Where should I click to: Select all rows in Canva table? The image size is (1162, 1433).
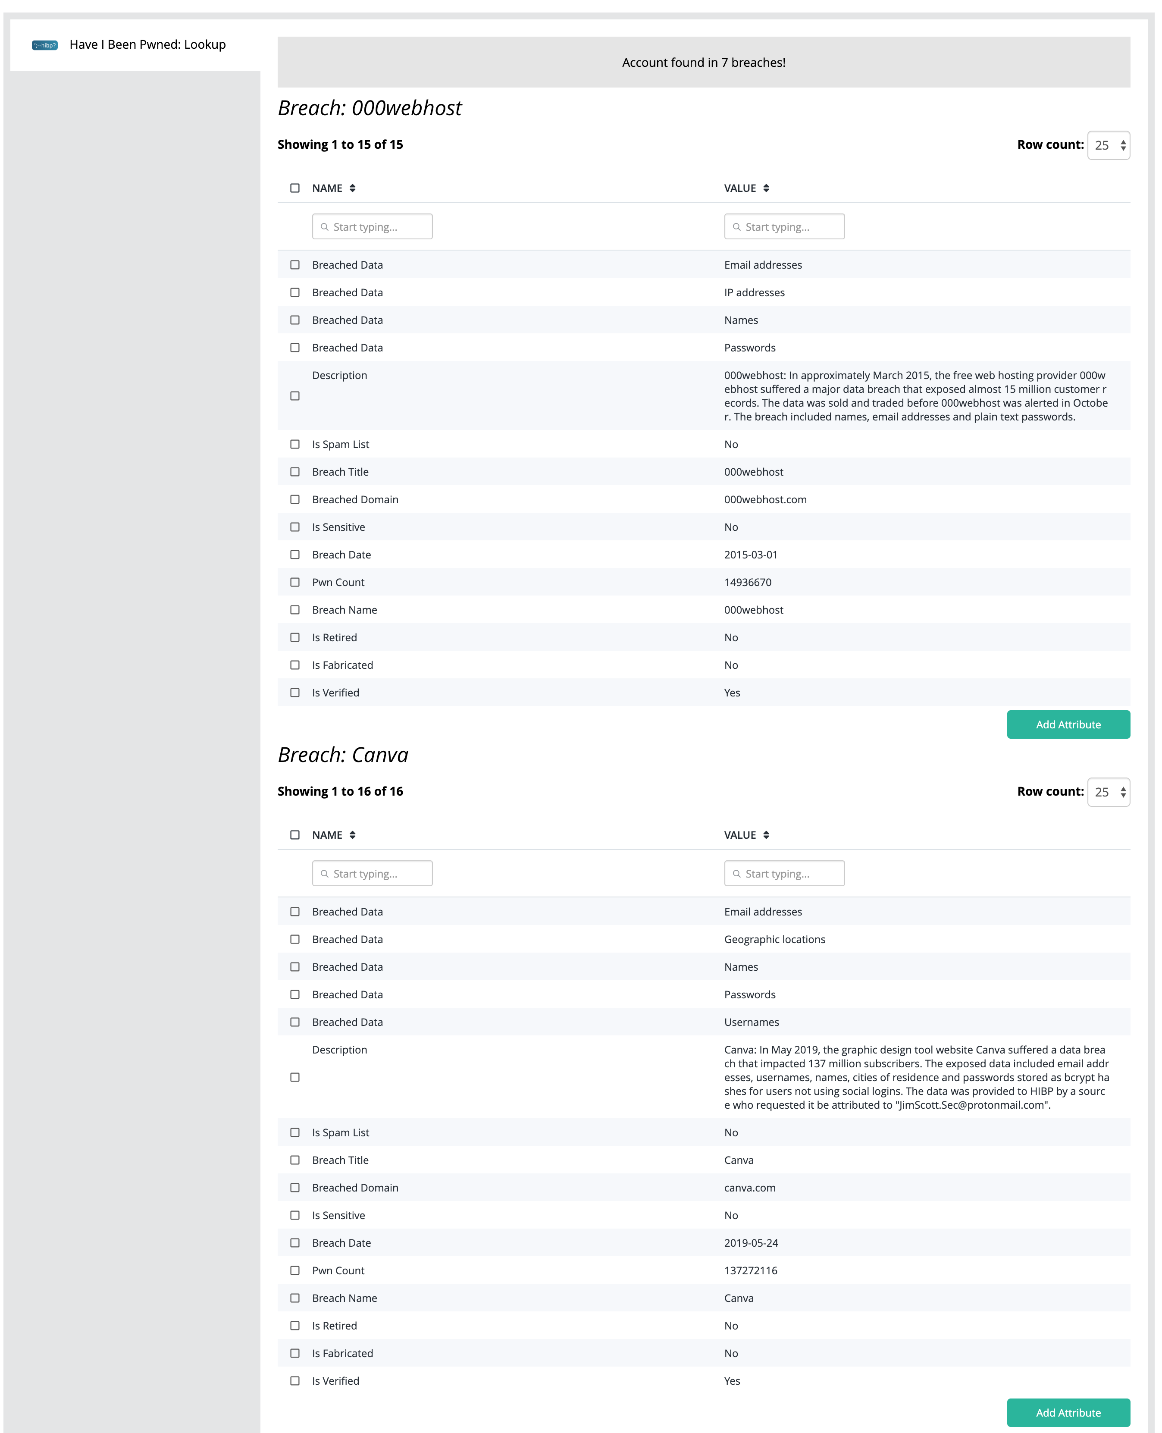[294, 834]
